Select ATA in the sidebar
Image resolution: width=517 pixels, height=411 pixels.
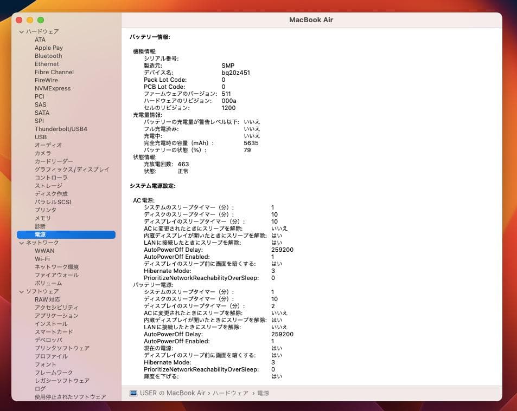(40, 40)
